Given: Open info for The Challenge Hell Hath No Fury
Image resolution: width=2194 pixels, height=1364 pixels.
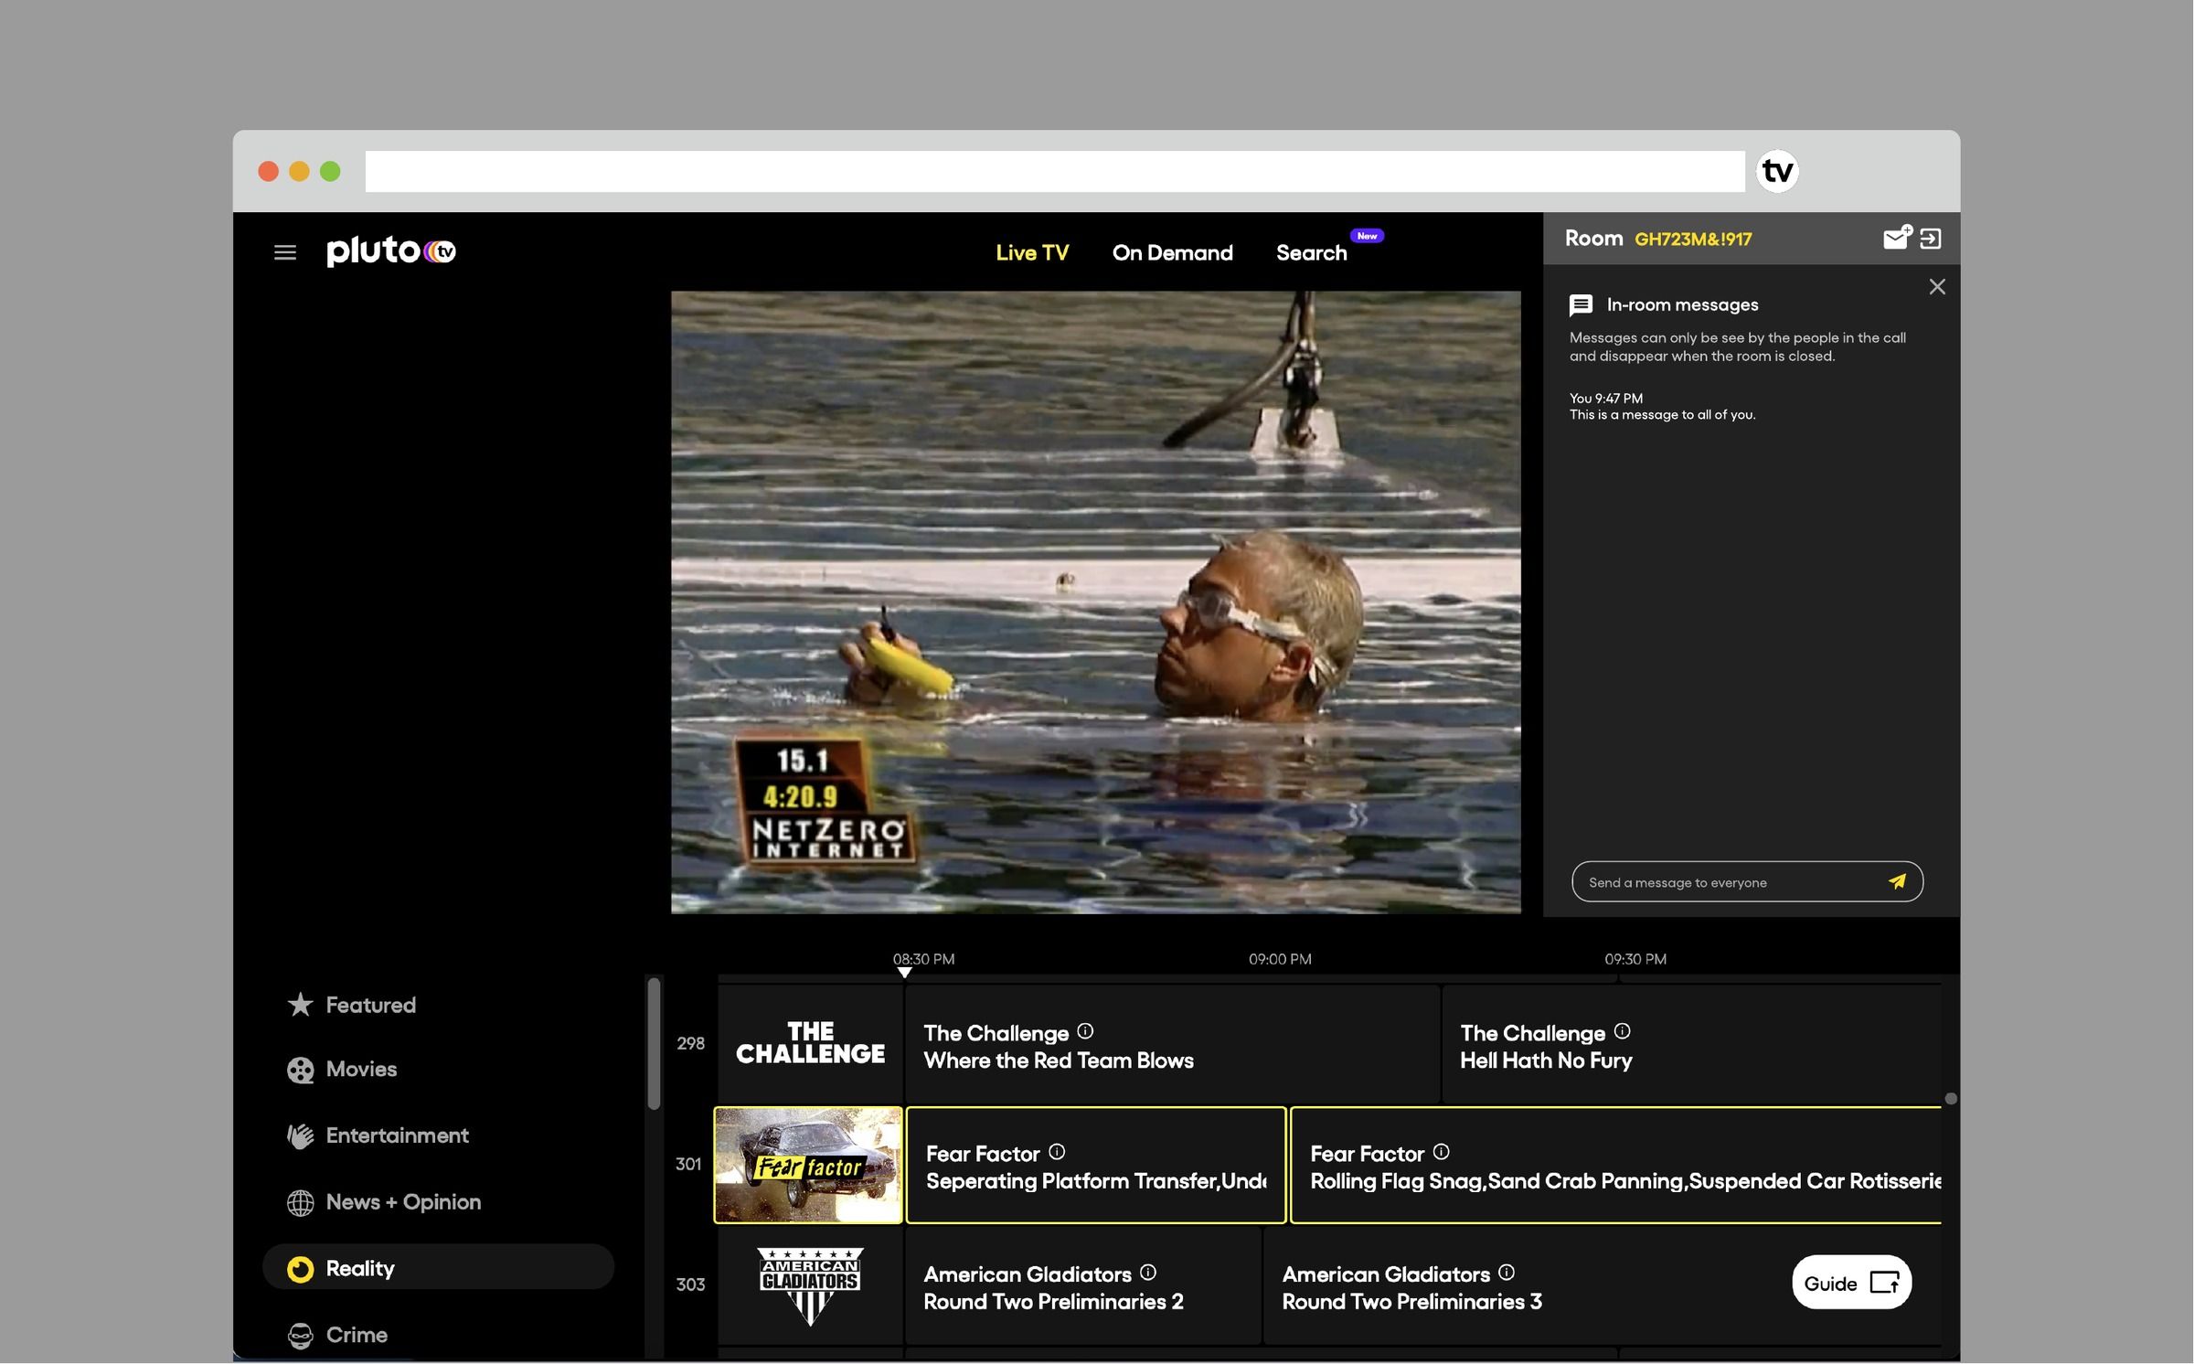Looking at the screenshot, I should tap(1622, 1031).
